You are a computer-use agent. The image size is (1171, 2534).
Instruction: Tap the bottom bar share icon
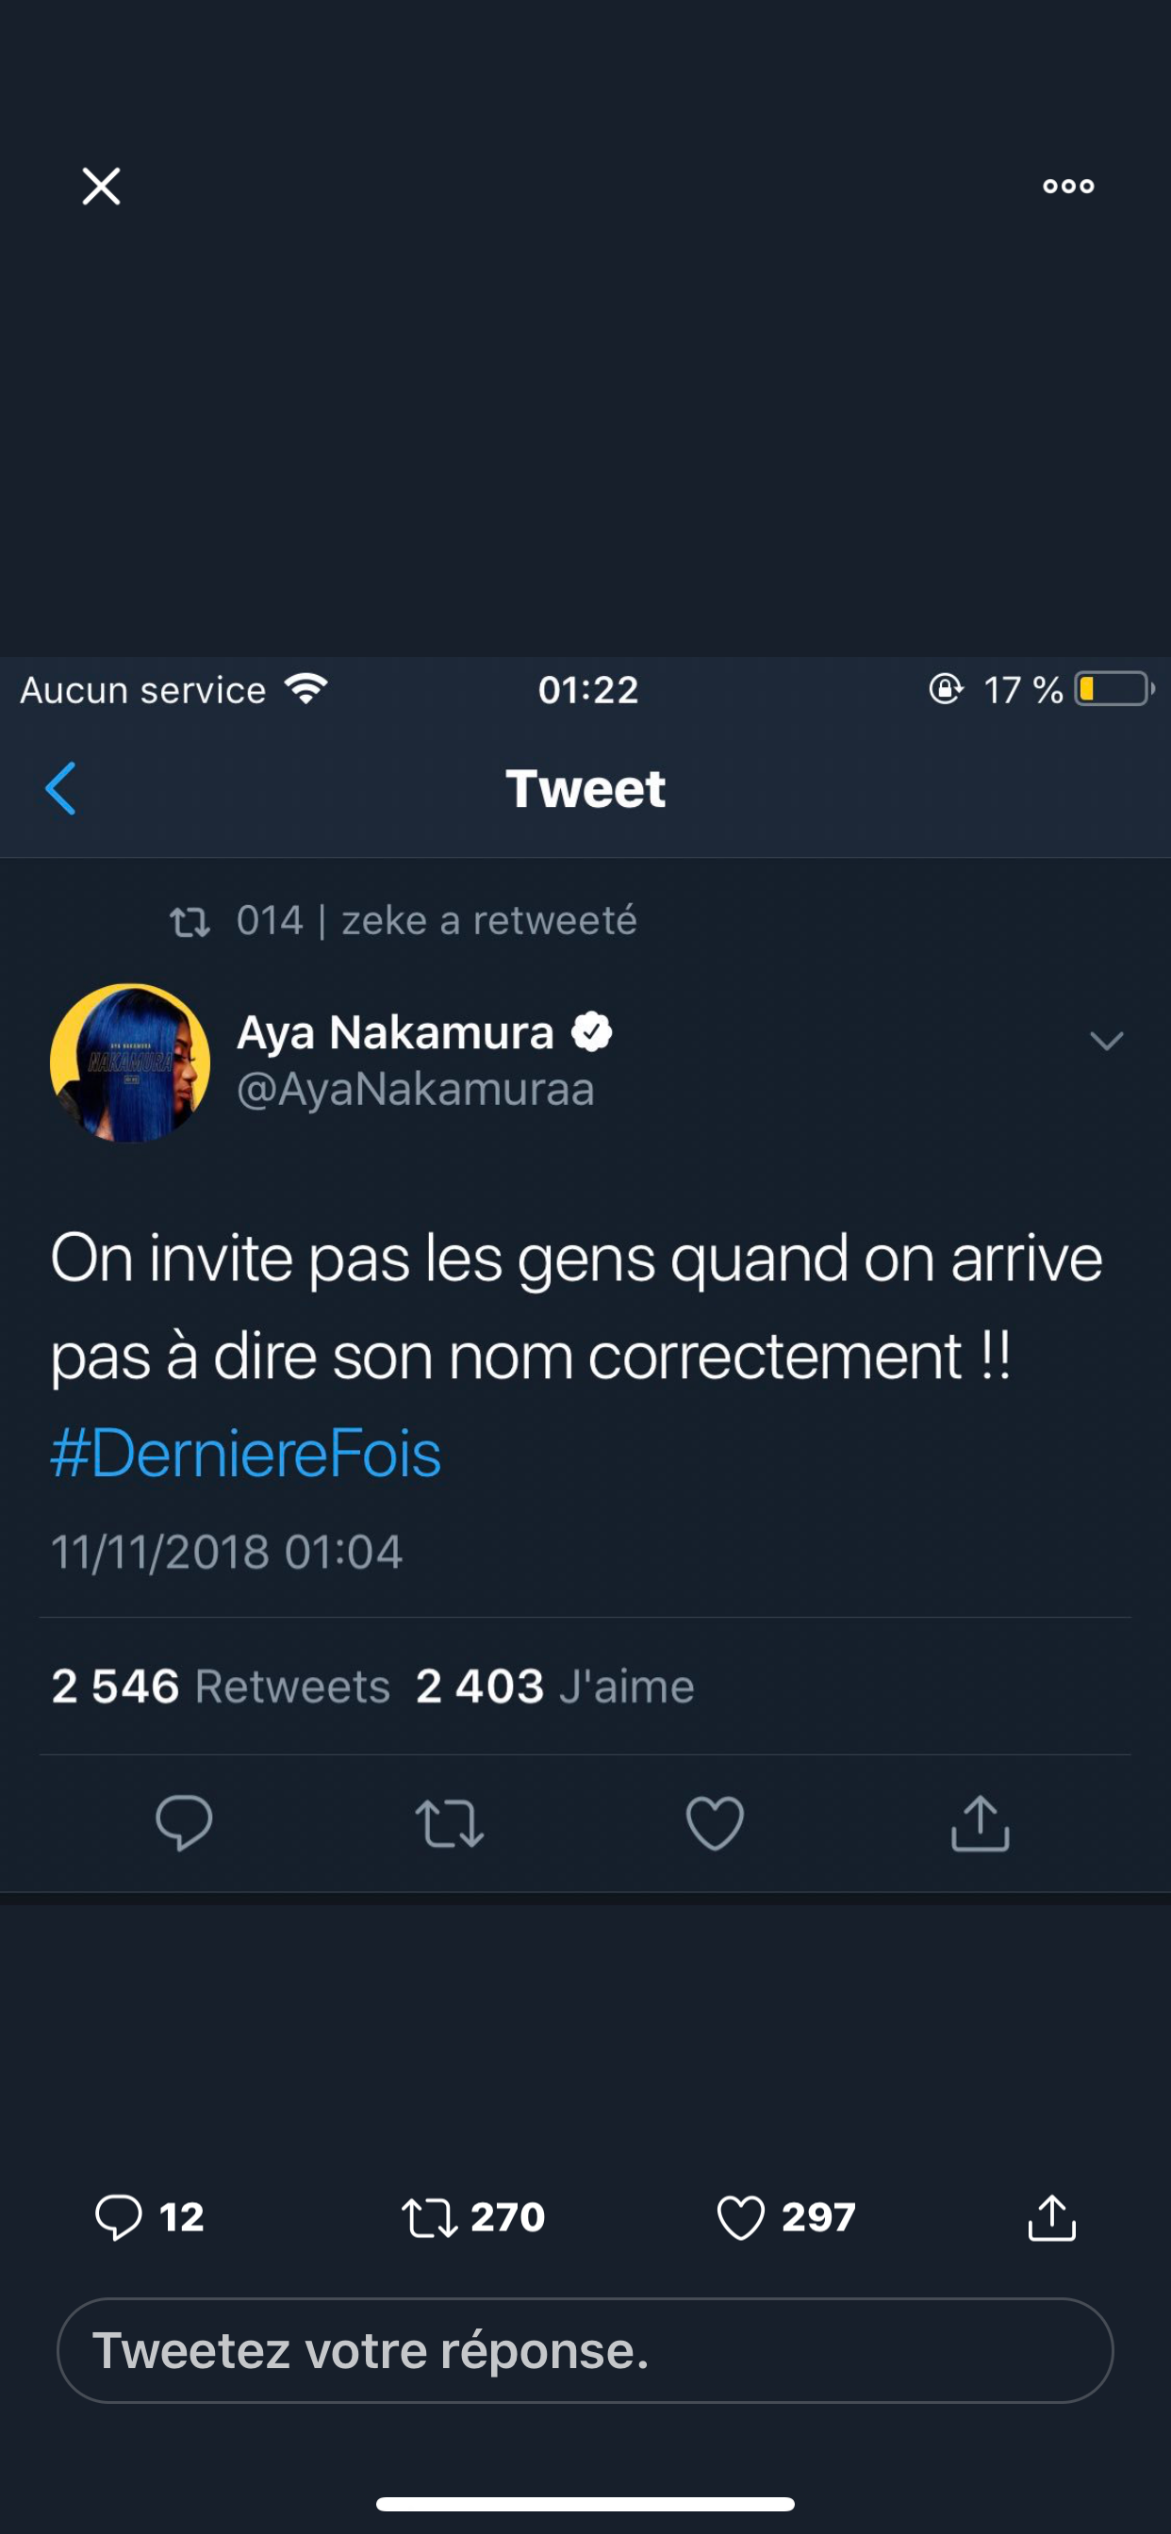pyautogui.click(x=1052, y=2218)
